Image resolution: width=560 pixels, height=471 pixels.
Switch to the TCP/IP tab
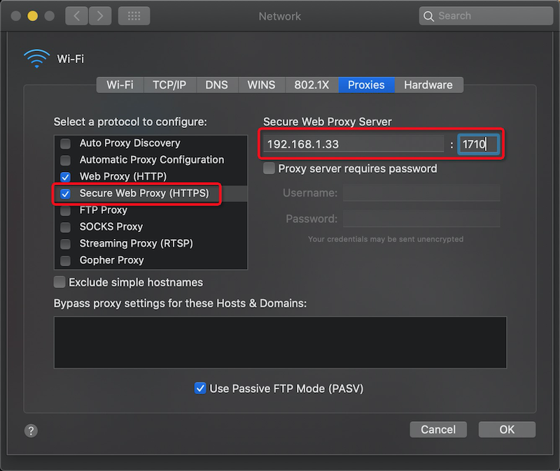click(169, 85)
